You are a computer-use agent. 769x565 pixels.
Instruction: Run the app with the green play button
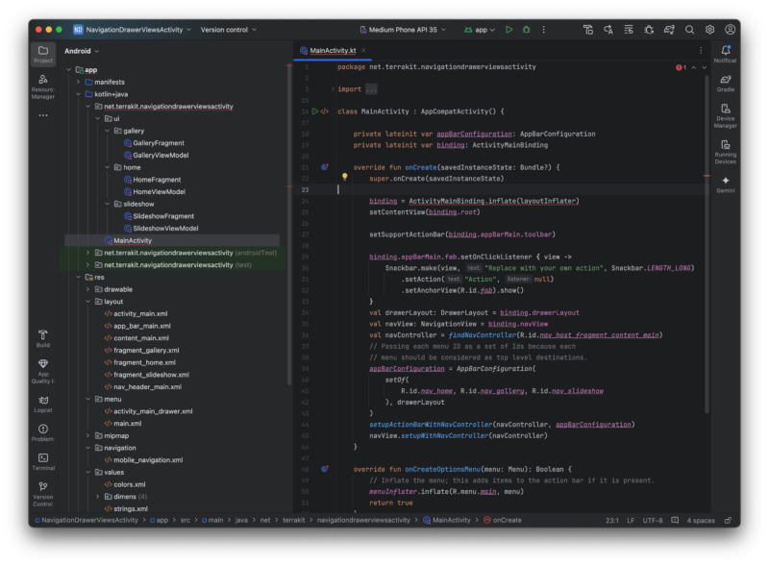point(509,30)
